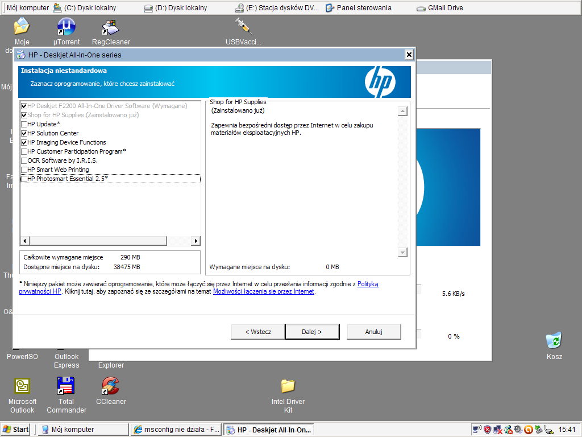Uncheck HP Solution Center
This screenshot has width=582, height=437.
[x=24, y=133]
